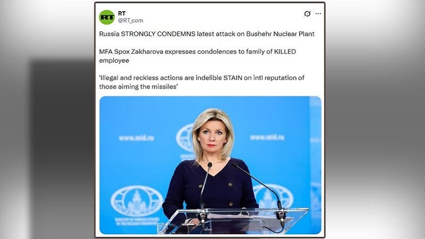Image resolution: width=425 pixels, height=239 pixels.
Task: Select the 'MFA Spox Zakharova' paragraph
Action: (197, 56)
